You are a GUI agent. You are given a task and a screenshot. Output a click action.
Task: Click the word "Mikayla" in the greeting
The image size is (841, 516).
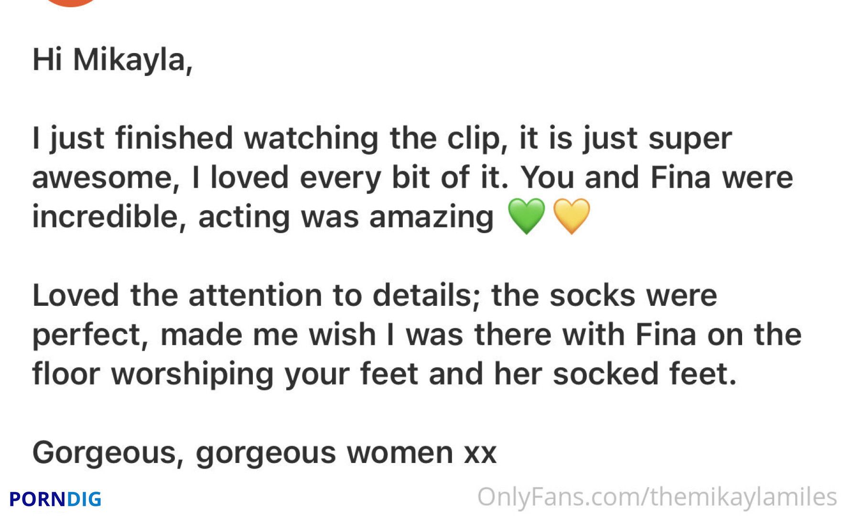(129, 61)
